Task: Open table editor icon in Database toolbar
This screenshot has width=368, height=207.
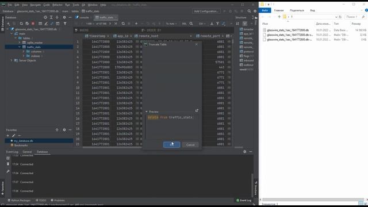Action: (40, 24)
